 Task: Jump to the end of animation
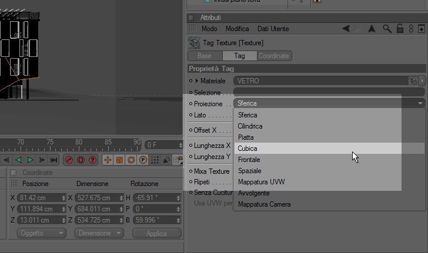click(53, 160)
